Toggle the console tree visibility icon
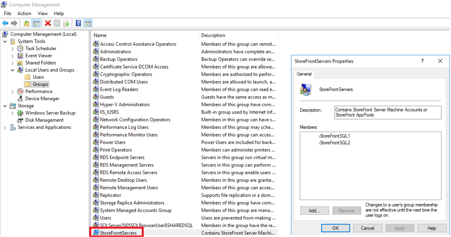Screen dimensions: 451x237 point(36,23)
